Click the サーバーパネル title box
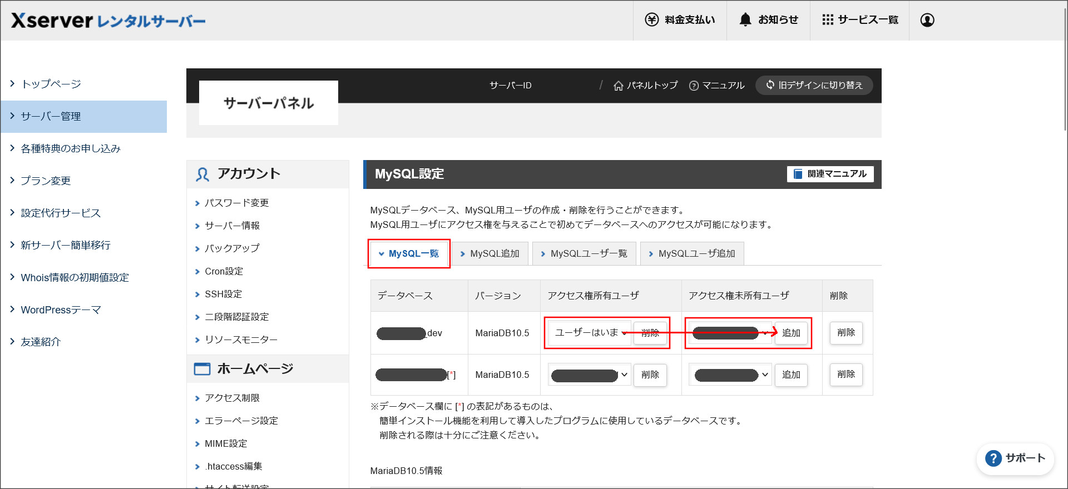This screenshot has height=489, width=1068. pyautogui.click(x=269, y=103)
